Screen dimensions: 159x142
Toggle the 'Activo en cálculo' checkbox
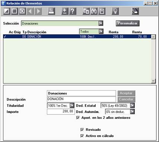click(82, 136)
